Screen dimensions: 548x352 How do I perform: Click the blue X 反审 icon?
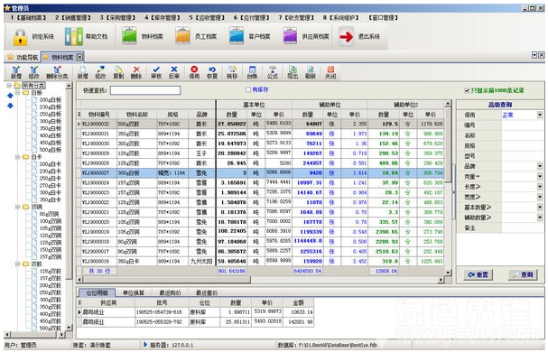[174, 72]
